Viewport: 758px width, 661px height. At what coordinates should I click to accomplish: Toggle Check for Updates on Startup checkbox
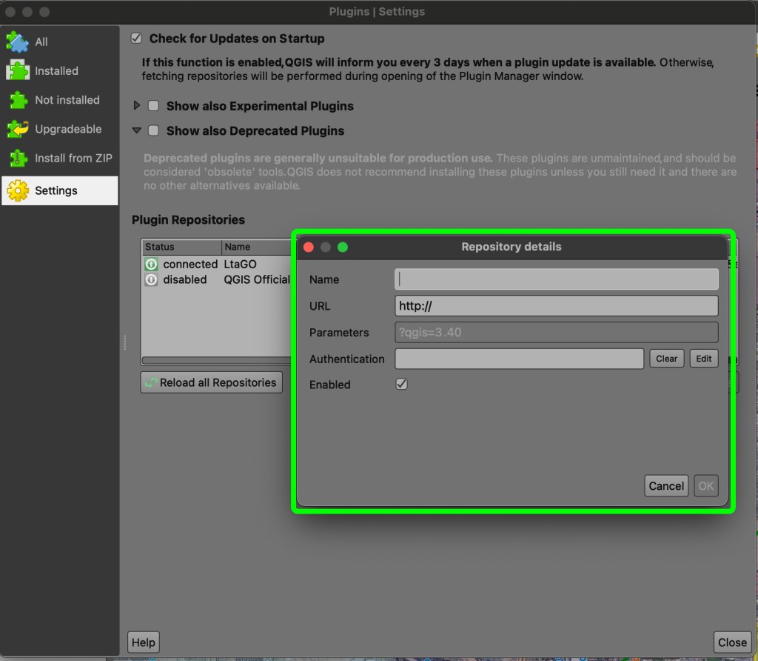tap(136, 39)
